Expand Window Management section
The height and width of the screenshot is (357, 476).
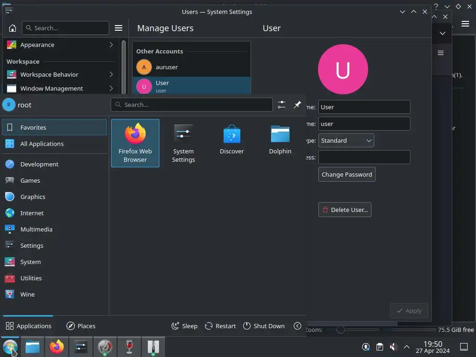60,88
